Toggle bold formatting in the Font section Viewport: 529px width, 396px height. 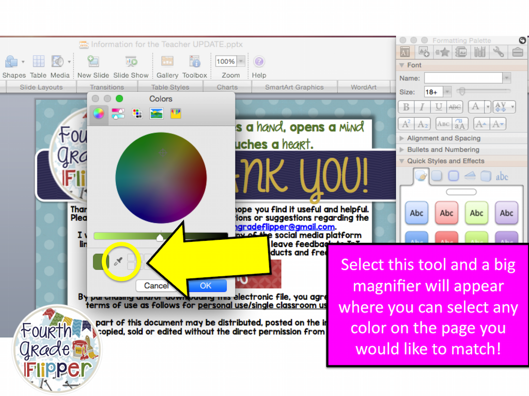click(x=406, y=107)
